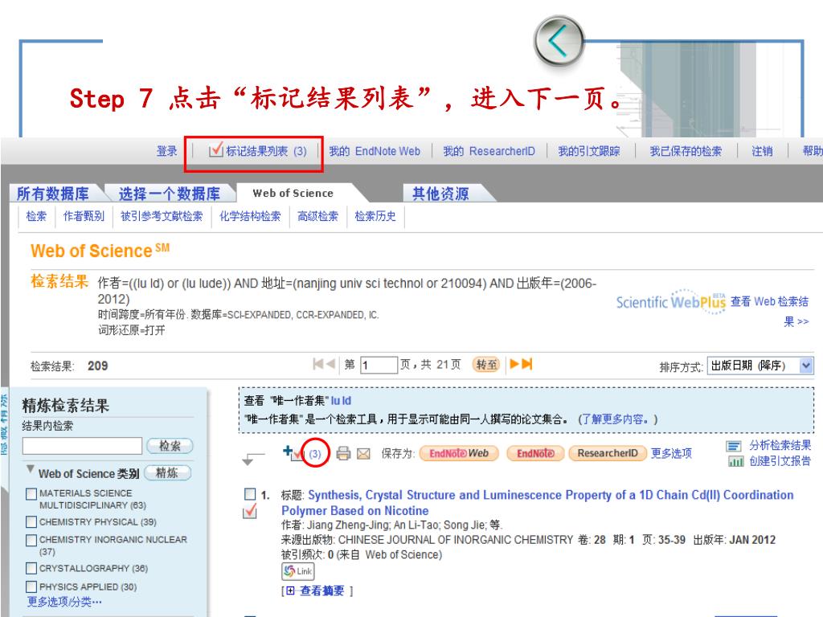Open 化学结构检索

coord(250,216)
